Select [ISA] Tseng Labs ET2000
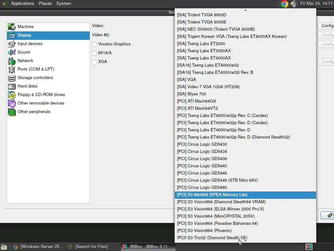 (x=245, y=44)
